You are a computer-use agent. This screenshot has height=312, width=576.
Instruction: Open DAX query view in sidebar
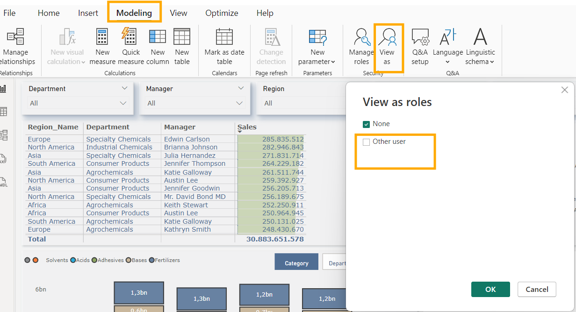tap(3, 158)
